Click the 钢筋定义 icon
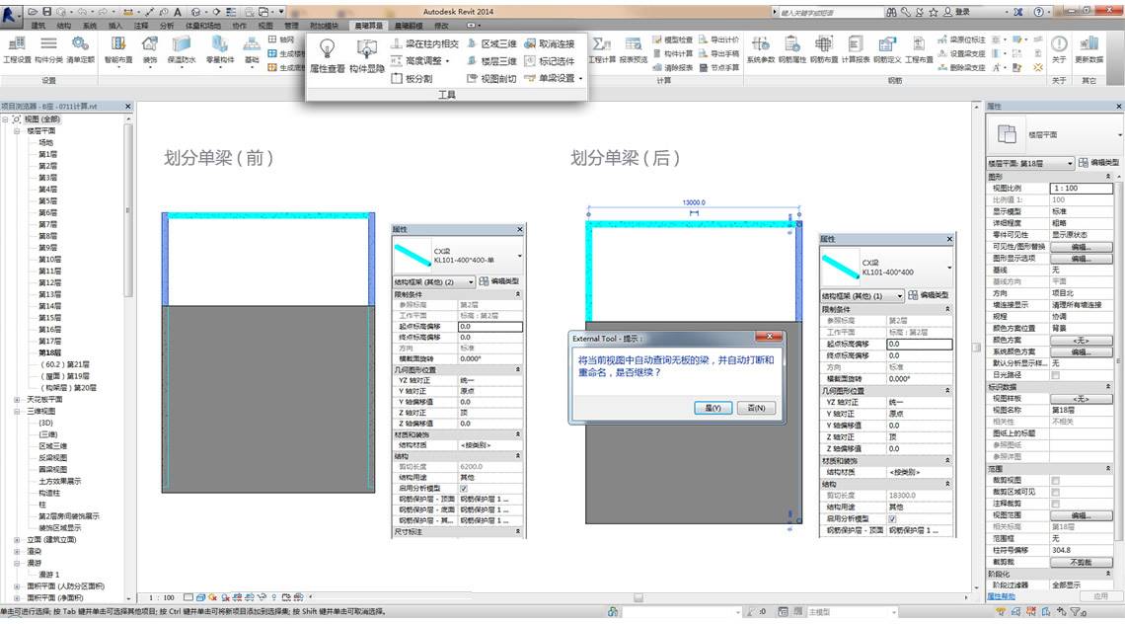The height and width of the screenshot is (624, 1125). pos(887,44)
